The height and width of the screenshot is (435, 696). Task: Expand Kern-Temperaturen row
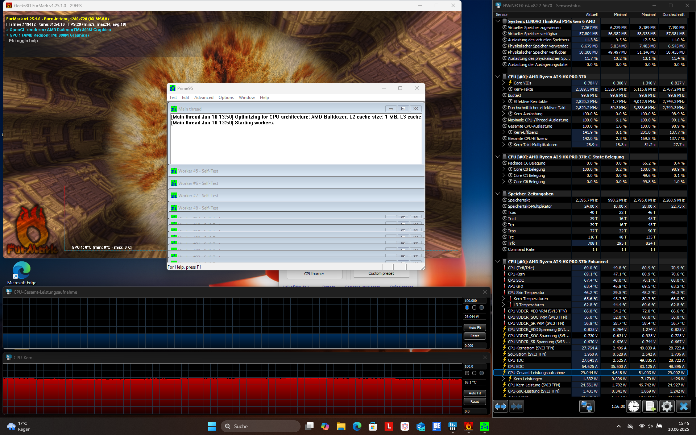pos(504,299)
